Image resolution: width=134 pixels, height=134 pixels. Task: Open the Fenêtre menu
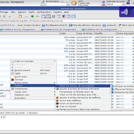(58, 12)
